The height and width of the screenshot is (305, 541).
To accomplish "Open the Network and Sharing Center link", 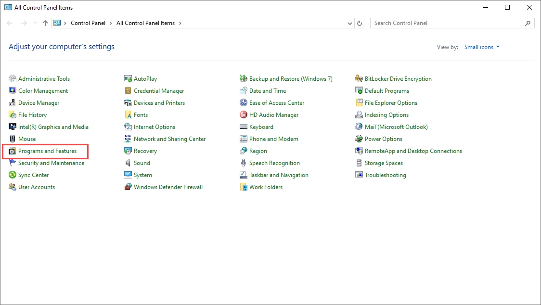I will coord(169,139).
